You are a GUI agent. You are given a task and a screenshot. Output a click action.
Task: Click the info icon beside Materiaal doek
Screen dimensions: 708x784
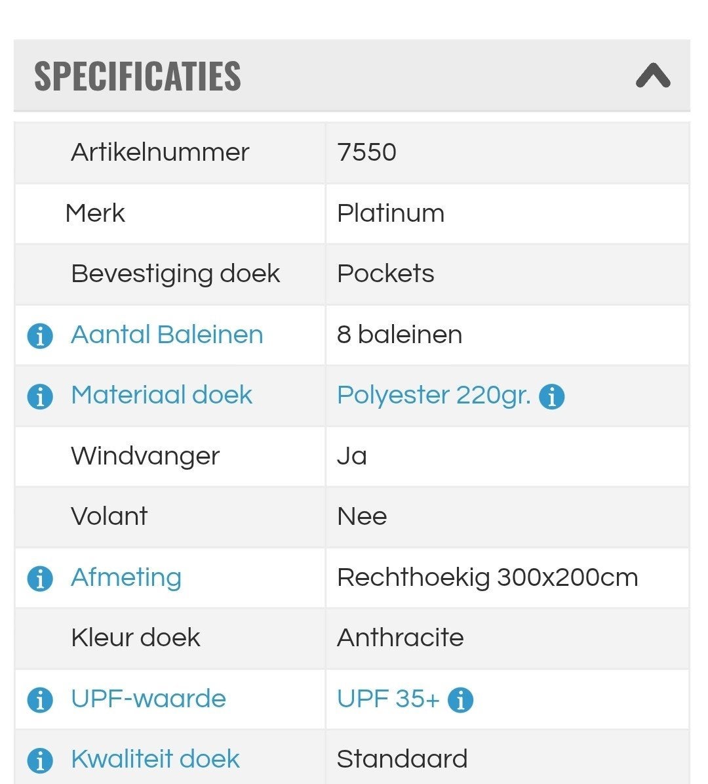click(40, 396)
